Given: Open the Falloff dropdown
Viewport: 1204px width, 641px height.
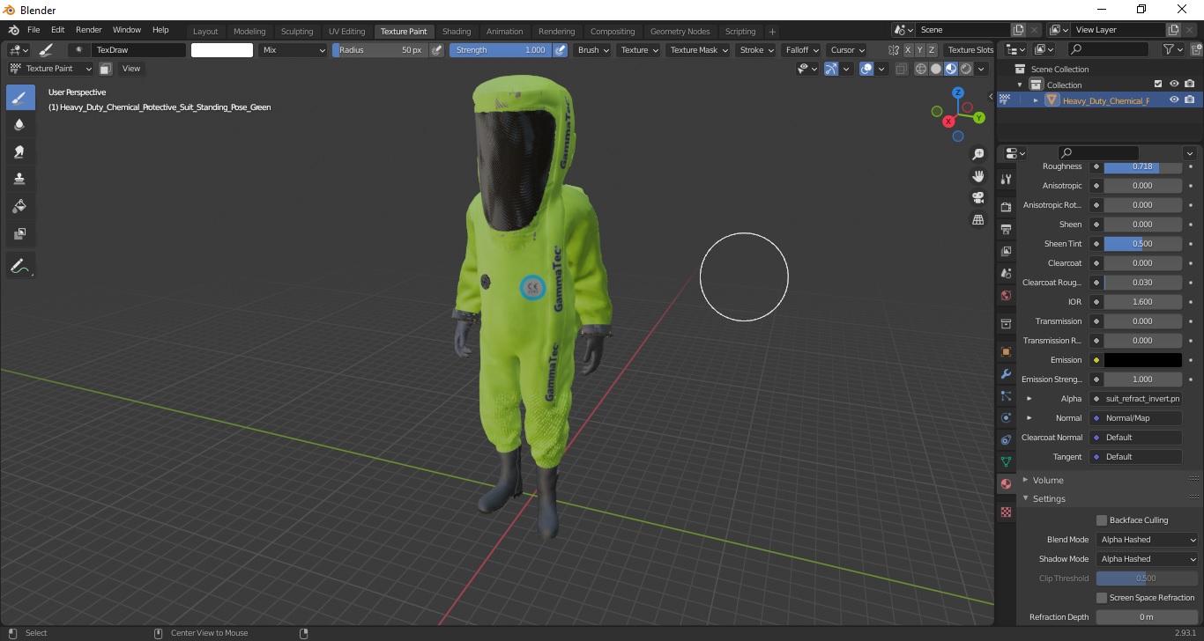Looking at the screenshot, I should pos(801,50).
